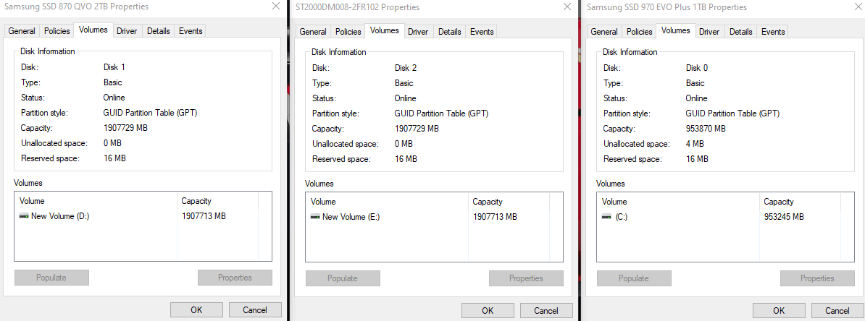Viewport: 865px width, 321px height.
Task: Click Samsung SSD 970 EVO Plus 1TB title
Action: (667, 7)
